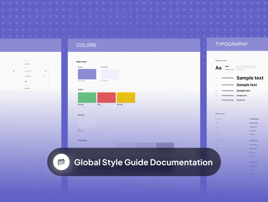
Task: Click the icon at far right of Search field
Action: tap(46, 76)
